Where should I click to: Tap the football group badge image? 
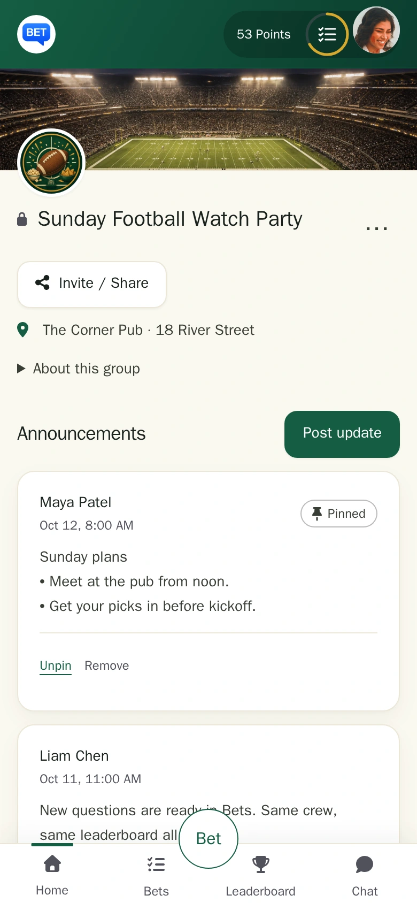point(51,163)
